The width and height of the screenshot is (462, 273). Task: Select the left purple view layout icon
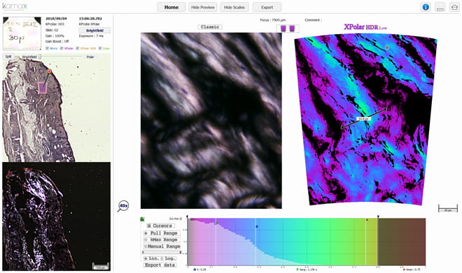coord(283,29)
